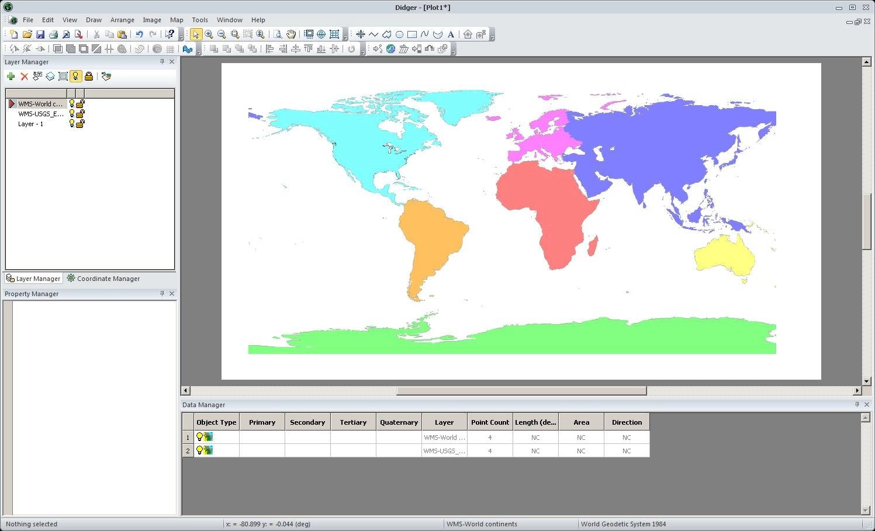The image size is (875, 531).
Task: Click the red X Delete Layer icon
Action: coord(24,77)
